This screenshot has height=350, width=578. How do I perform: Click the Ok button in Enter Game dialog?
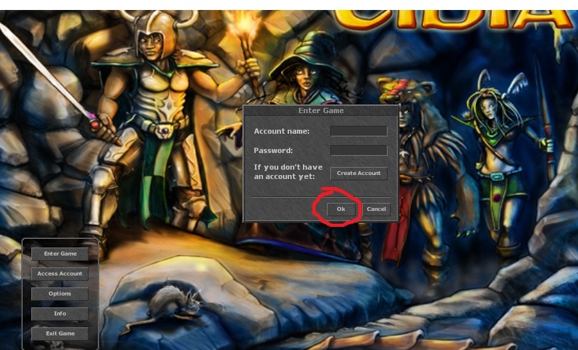pos(341,209)
